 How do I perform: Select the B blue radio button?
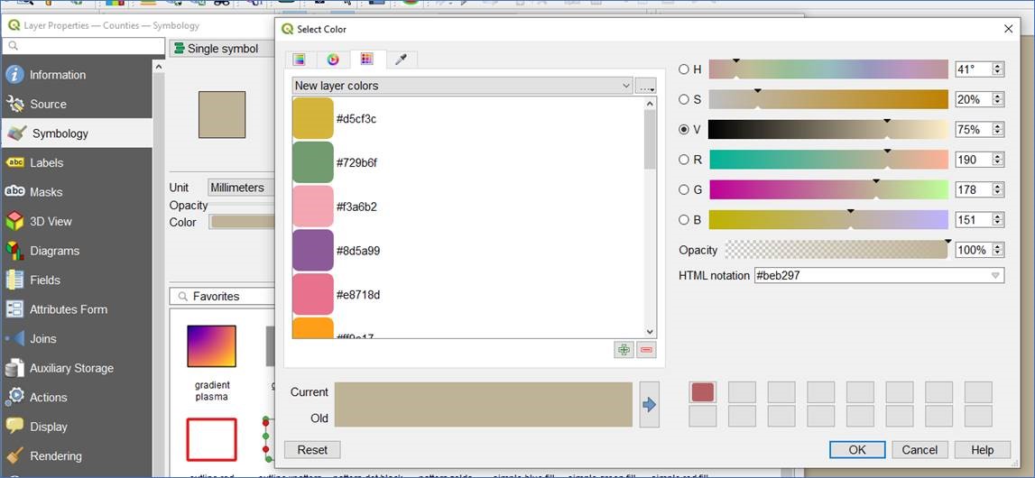point(684,220)
